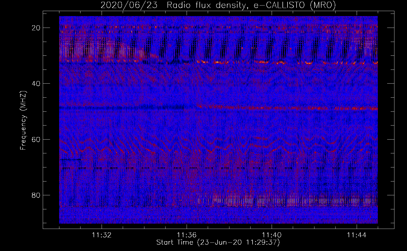Click the 11:36 time tick label

click(187, 235)
